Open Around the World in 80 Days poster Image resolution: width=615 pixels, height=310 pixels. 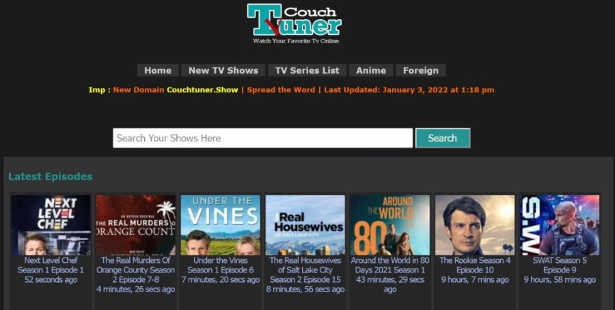390,225
